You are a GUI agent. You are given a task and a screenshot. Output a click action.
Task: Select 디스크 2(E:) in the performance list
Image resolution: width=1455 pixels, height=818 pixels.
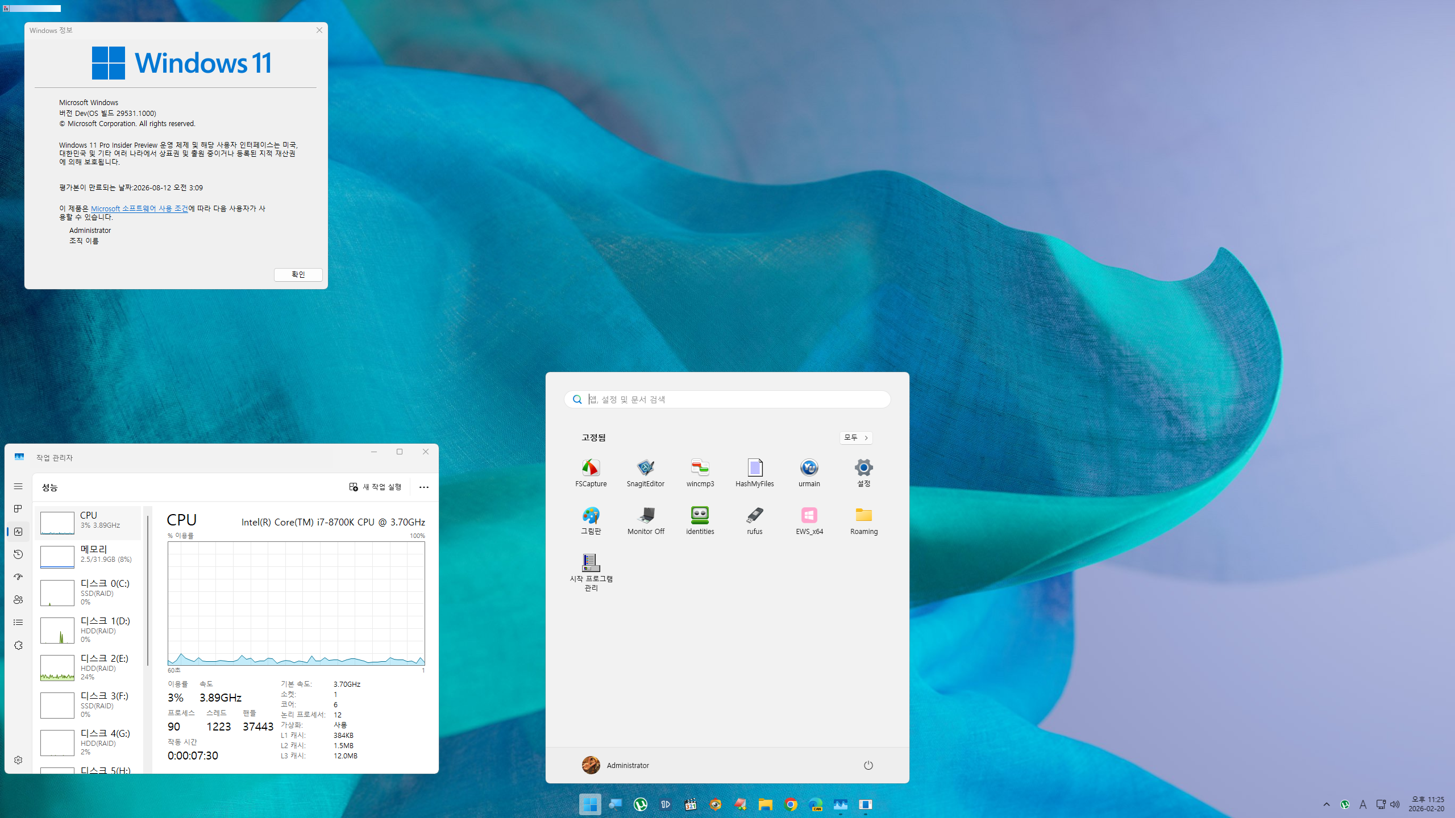[x=88, y=667]
